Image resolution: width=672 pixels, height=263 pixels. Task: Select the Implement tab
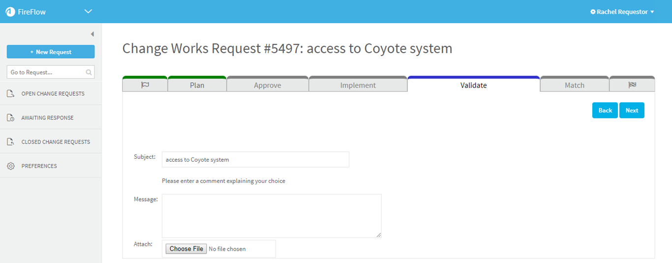point(358,85)
